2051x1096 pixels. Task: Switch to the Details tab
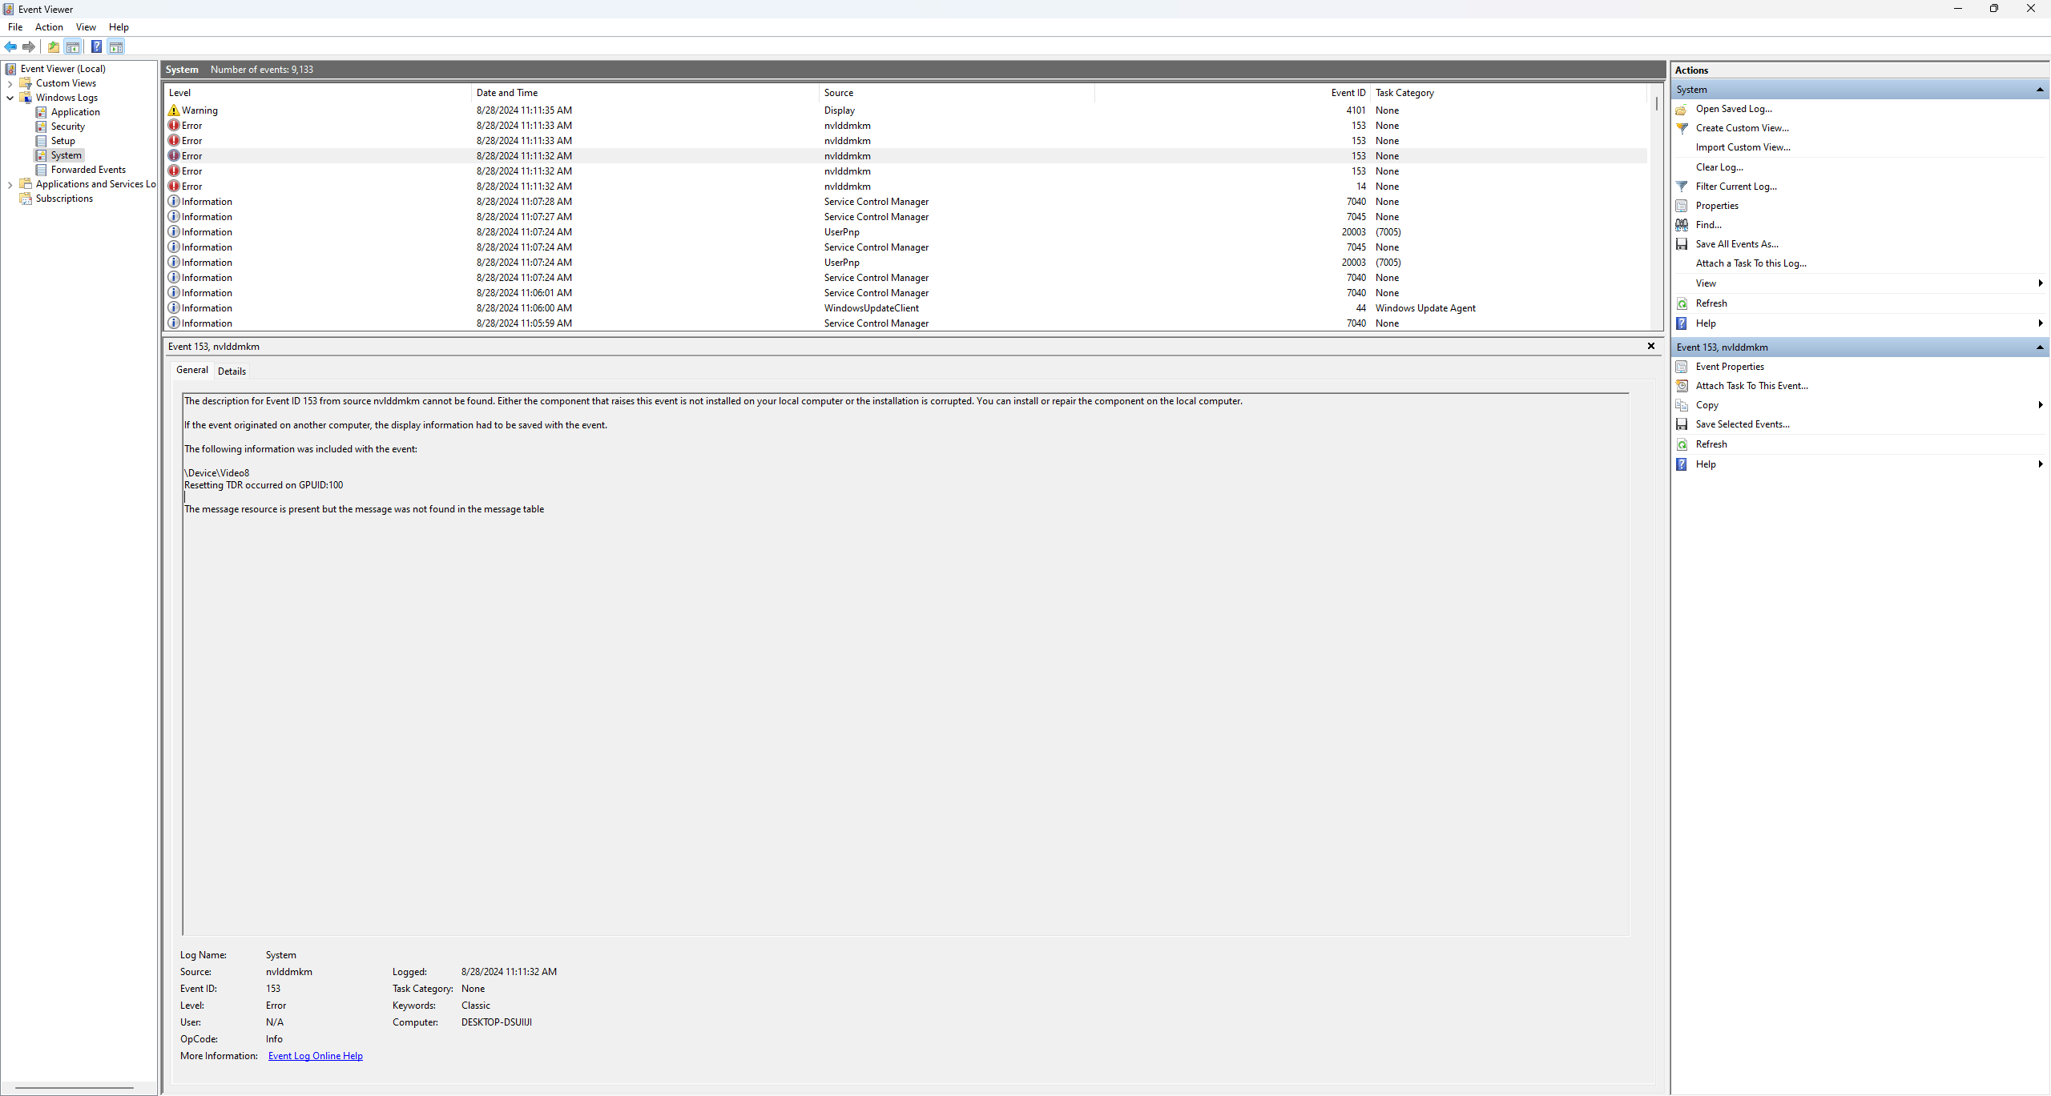pyautogui.click(x=232, y=371)
